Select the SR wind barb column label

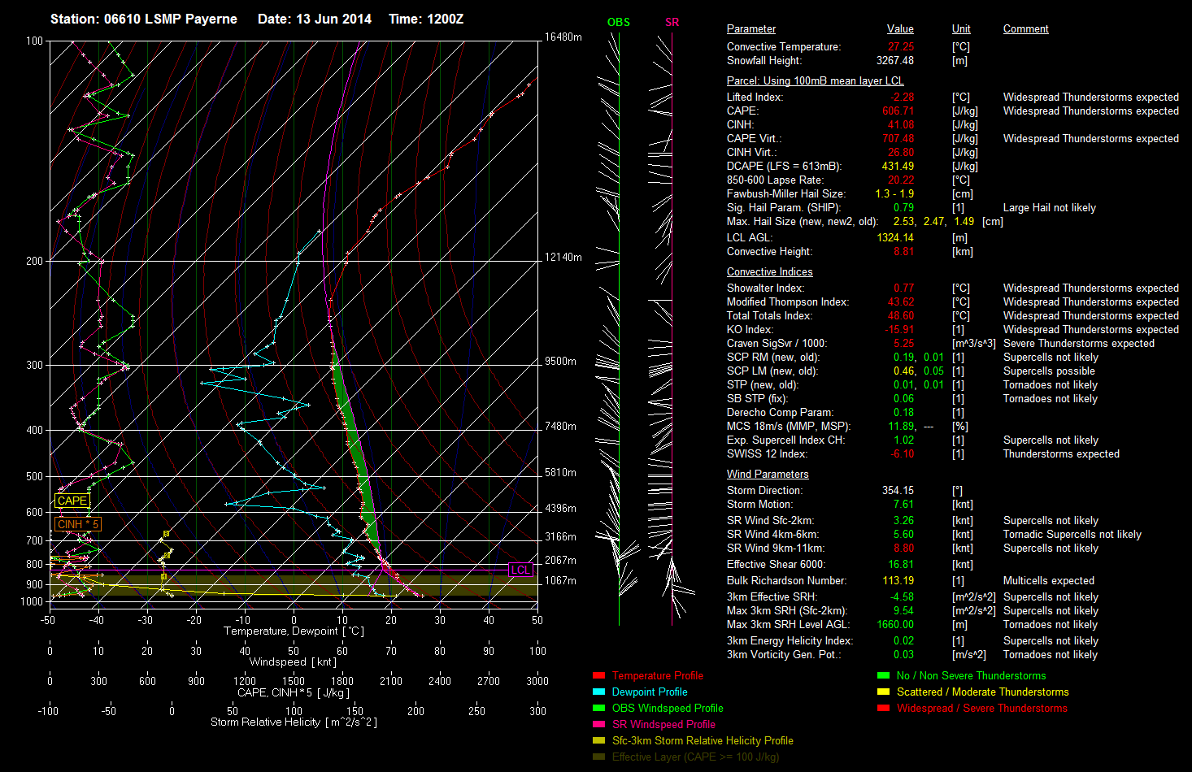pyautogui.click(x=672, y=22)
